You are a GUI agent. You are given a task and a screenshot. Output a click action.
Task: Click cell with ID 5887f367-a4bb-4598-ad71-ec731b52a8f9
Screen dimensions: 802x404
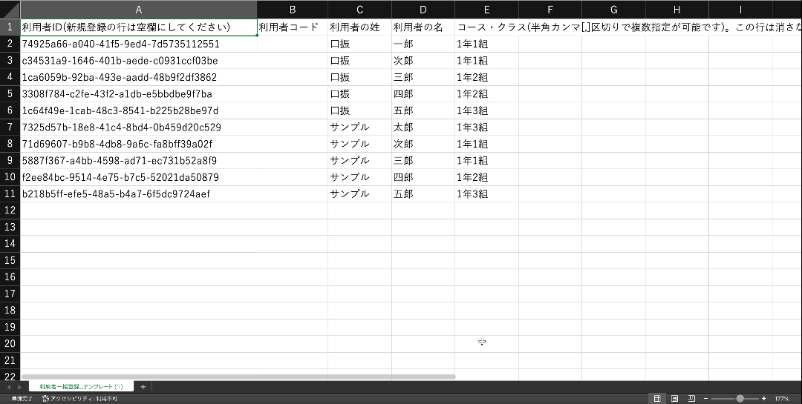pos(139,160)
